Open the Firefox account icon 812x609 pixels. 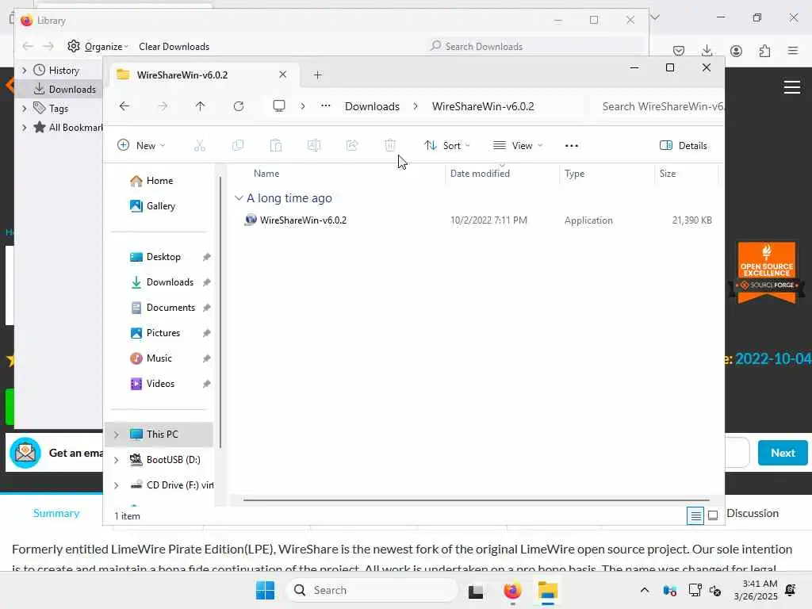point(736,50)
